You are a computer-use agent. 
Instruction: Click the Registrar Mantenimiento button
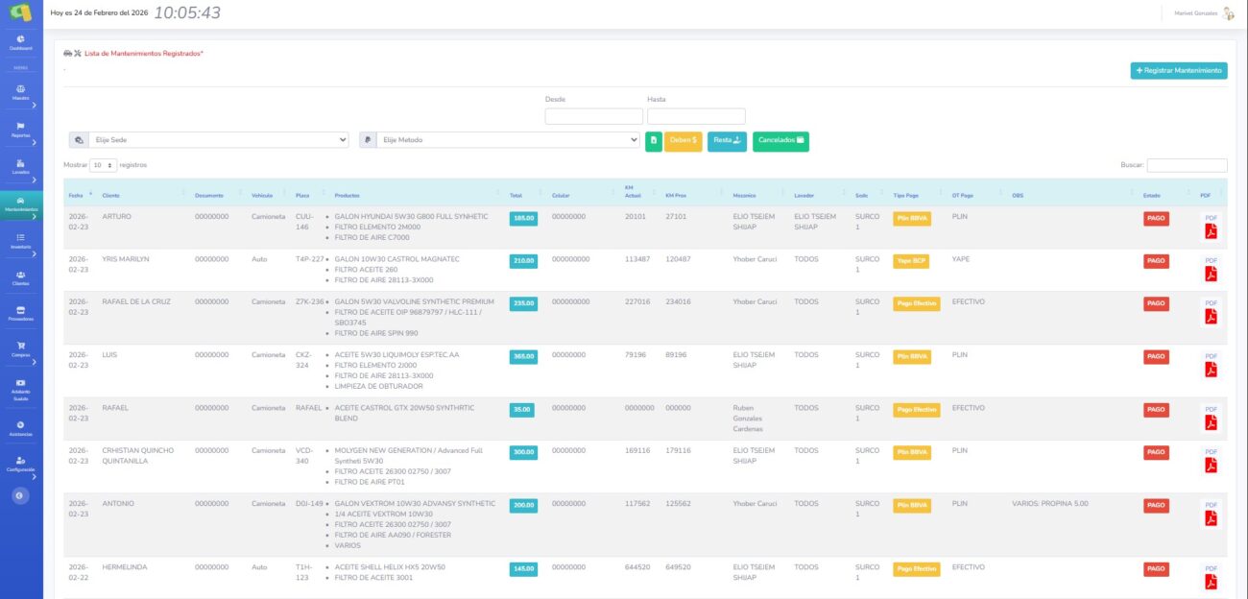1178,70
